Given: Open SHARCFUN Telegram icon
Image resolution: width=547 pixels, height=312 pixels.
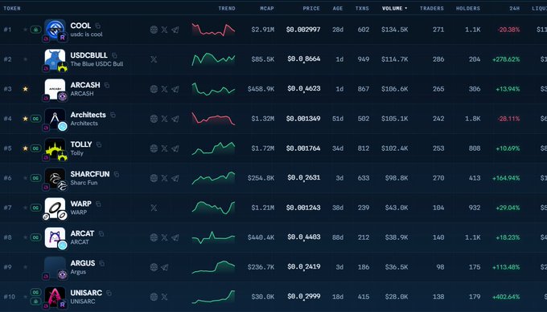Looking at the screenshot, I should (x=175, y=178).
